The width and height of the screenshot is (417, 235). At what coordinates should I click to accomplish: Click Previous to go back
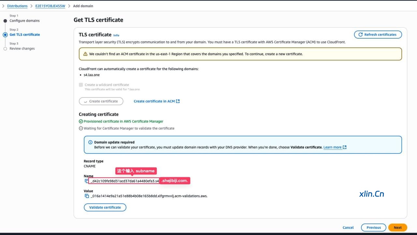[373, 228]
